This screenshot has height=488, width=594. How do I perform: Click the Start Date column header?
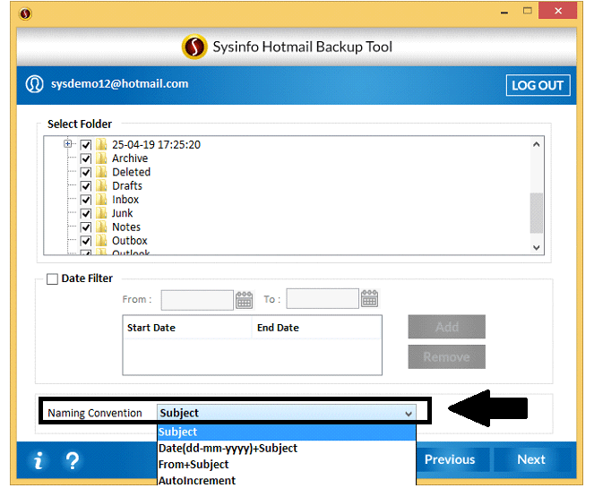click(x=187, y=328)
